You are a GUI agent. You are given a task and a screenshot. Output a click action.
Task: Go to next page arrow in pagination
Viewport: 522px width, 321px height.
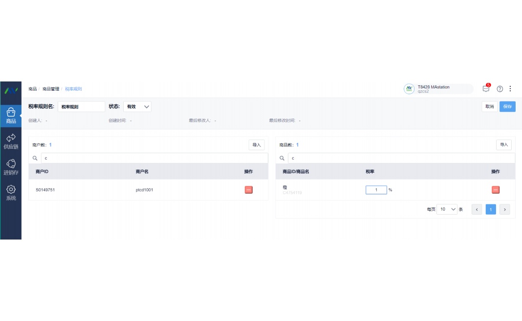(505, 209)
